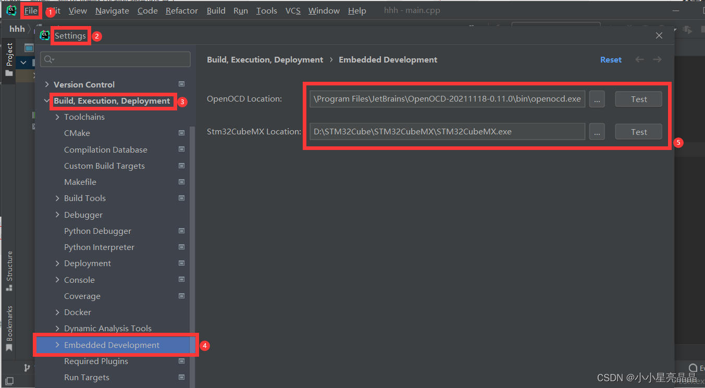The width and height of the screenshot is (705, 388).
Task: Click the Python Debugger project-level icon
Action: pyautogui.click(x=181, y=230)
